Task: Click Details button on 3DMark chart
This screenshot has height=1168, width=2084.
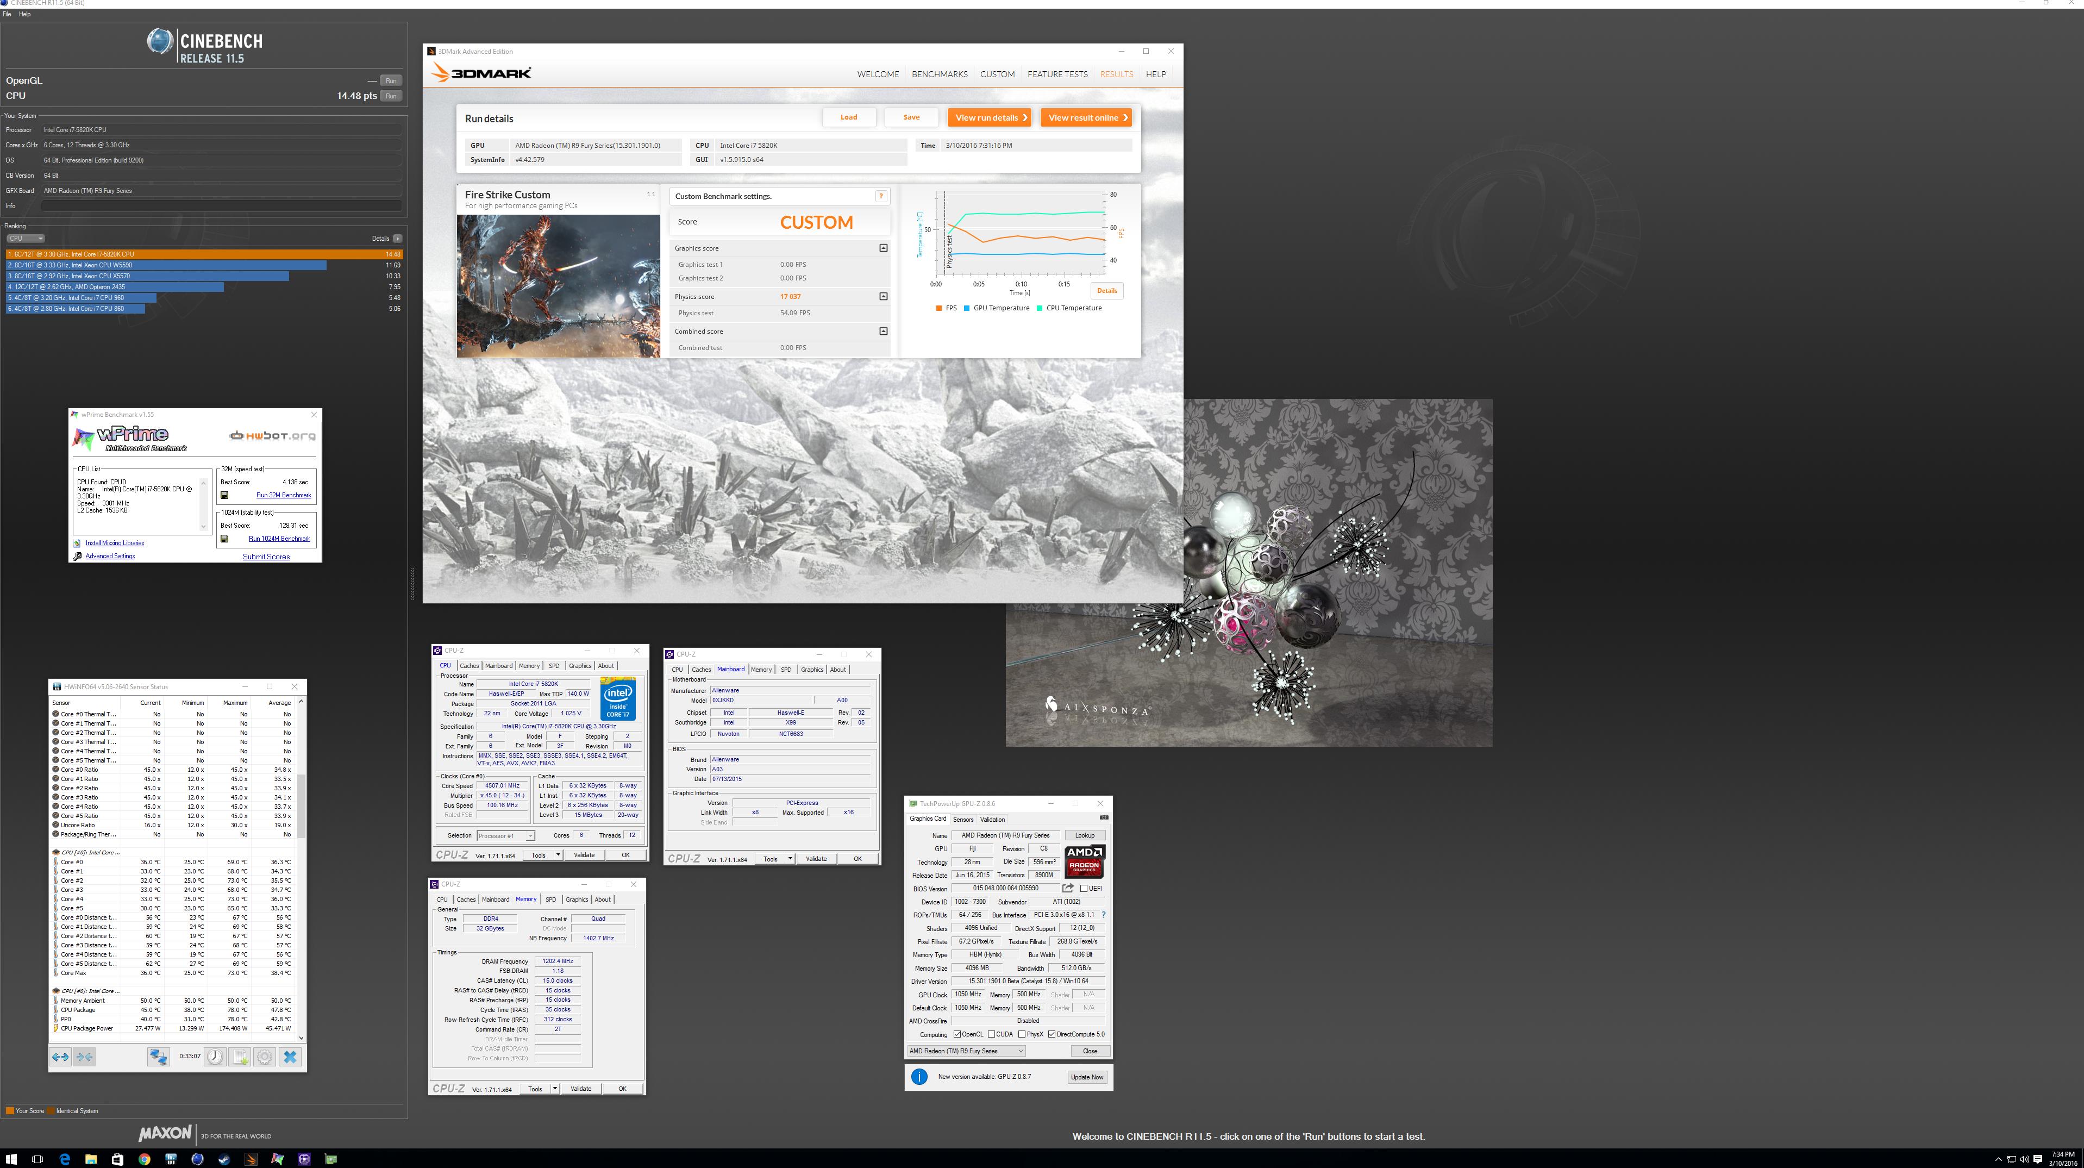Action: click(1107, 290)
